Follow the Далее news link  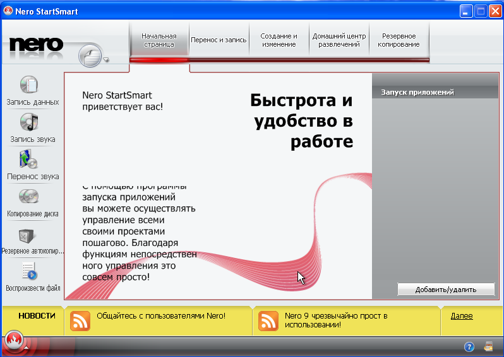point(462,316)
